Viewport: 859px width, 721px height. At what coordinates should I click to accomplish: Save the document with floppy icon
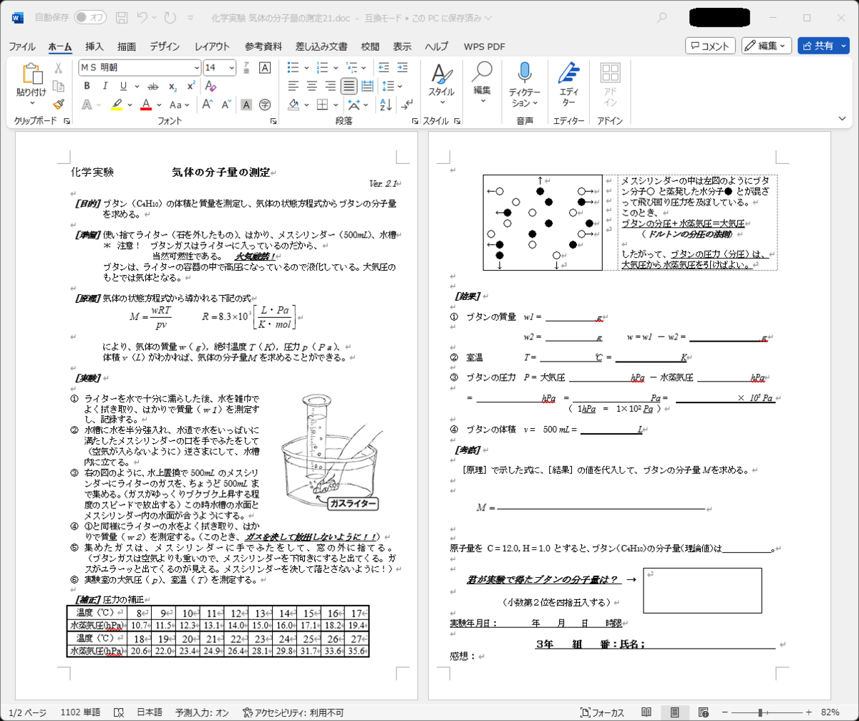(x=122, y=16)
